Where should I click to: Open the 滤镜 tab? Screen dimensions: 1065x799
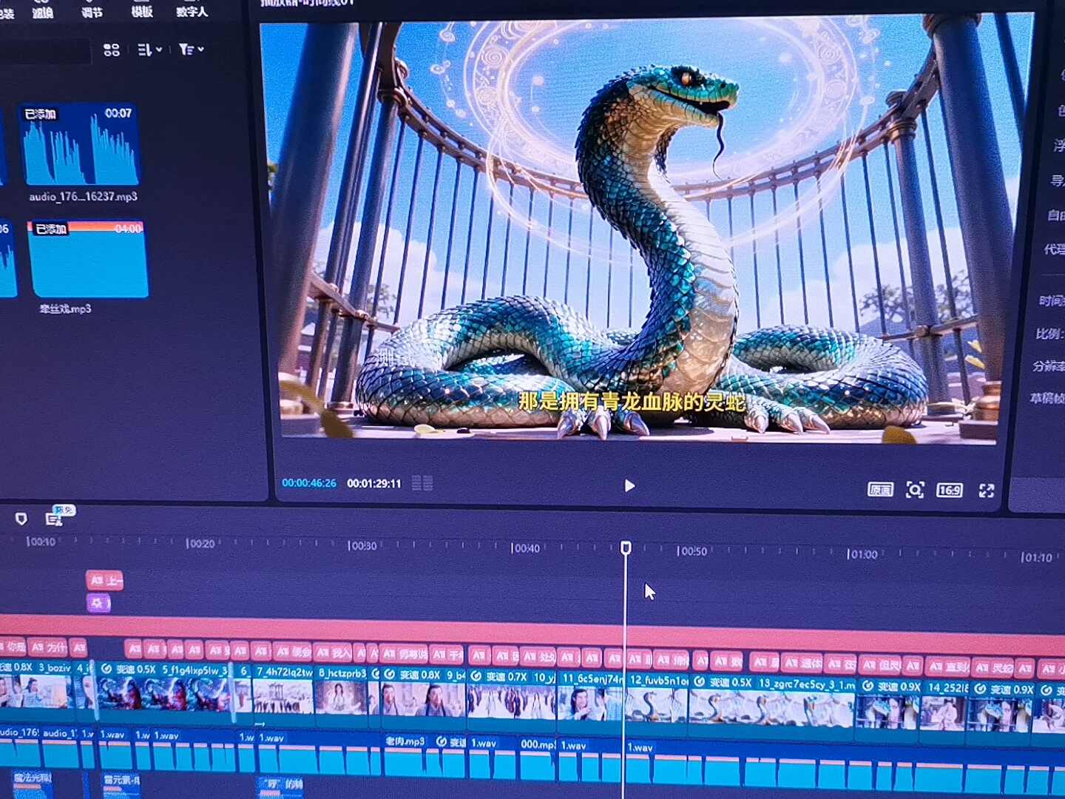point(43,12)
